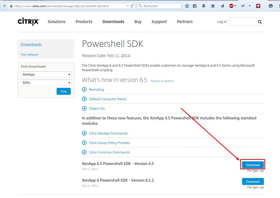Screen dimensions: 280x198
Task: Click the Rechercher browser search field
Action: tap(161, 6)
